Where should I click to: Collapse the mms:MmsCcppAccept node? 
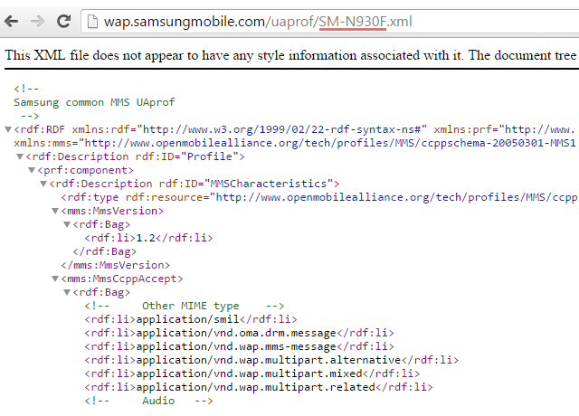point(55,279)
